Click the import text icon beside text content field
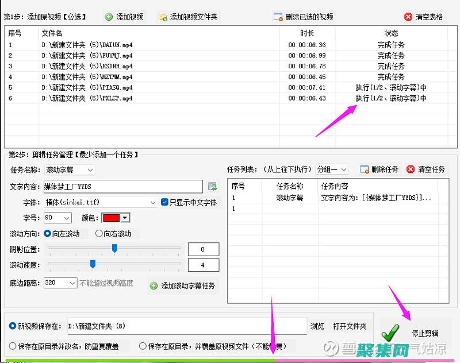This screenshot has height=363, width=460. (212, 186)
